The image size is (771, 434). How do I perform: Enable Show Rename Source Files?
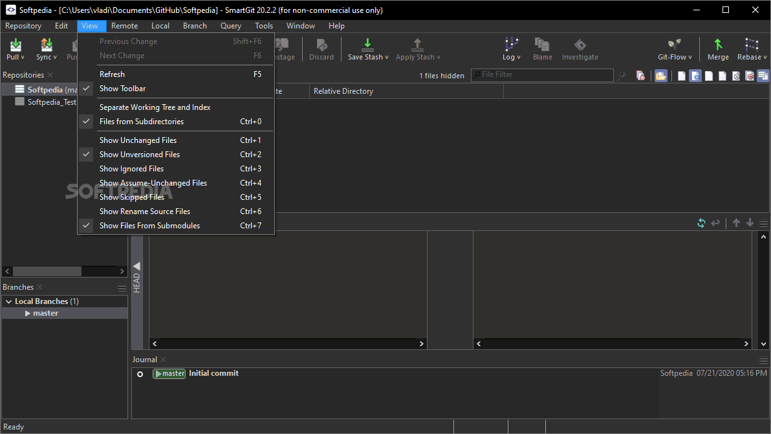[x=175, y=212]
